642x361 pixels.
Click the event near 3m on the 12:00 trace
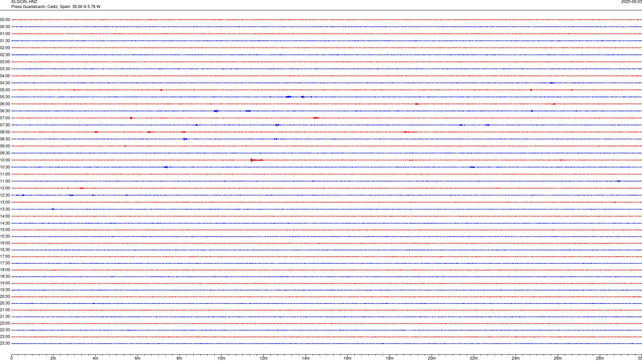click(x=82, y=188)
